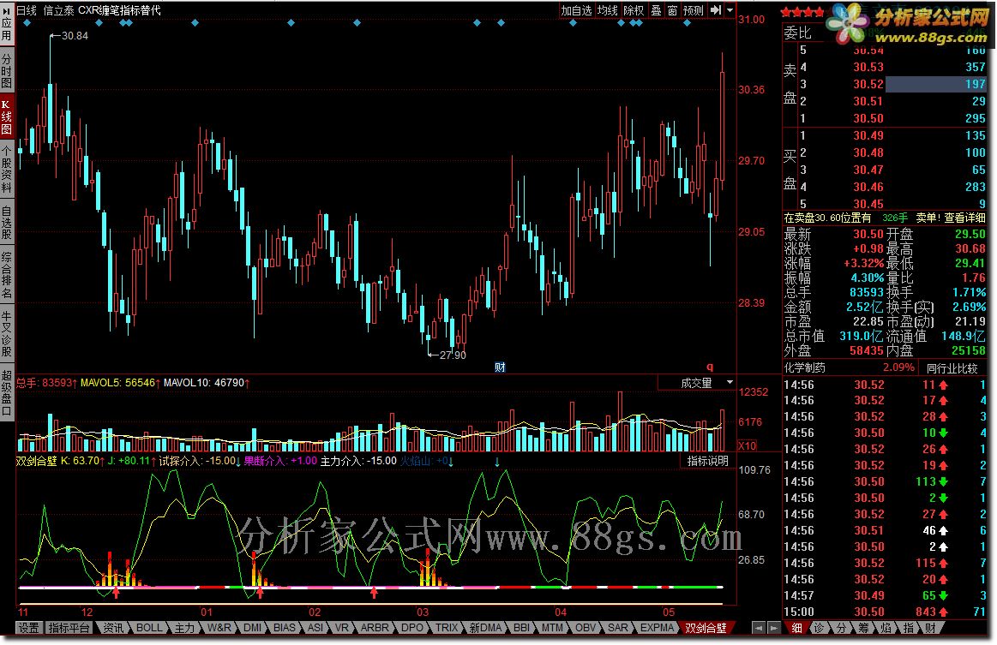Select the BOLL indicator tab
Screen dimensions: 997x645
(149, 628)
